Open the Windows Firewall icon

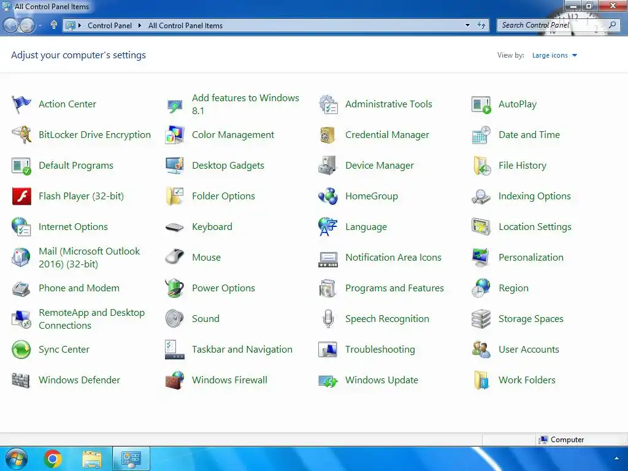[175, 380]
